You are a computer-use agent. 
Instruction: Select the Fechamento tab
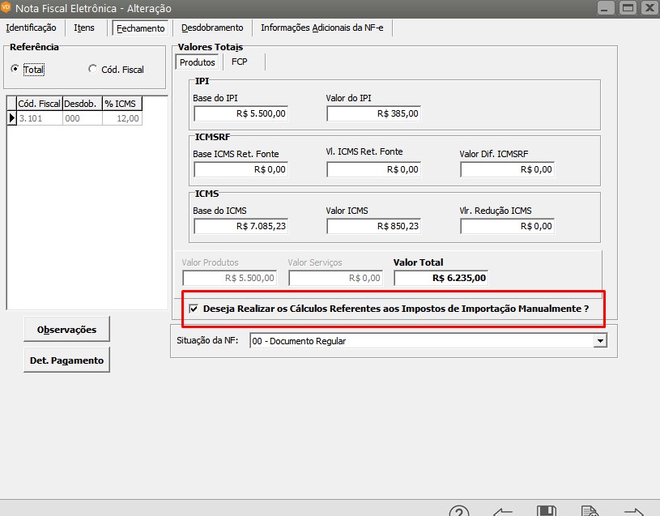coord(141,28)
